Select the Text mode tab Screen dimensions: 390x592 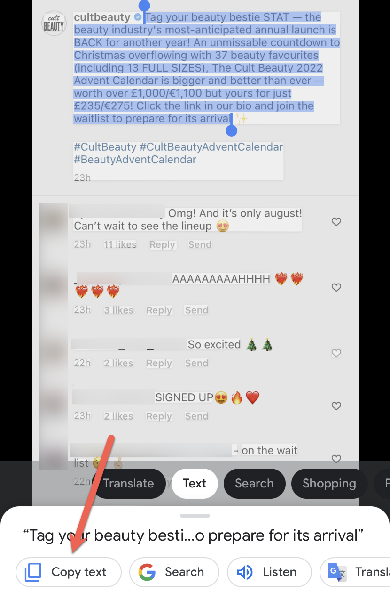195,483
